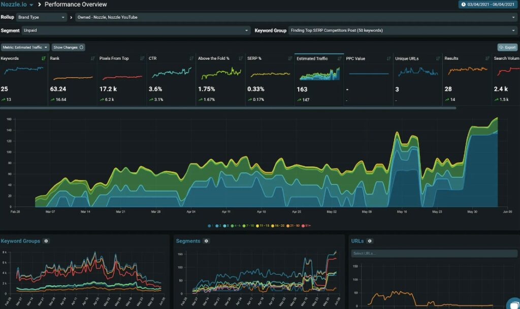Select the Estimated Traffic metric card
Image resolution: width=520 pixels, height=309 pixels.
click(x=319, y=80)
